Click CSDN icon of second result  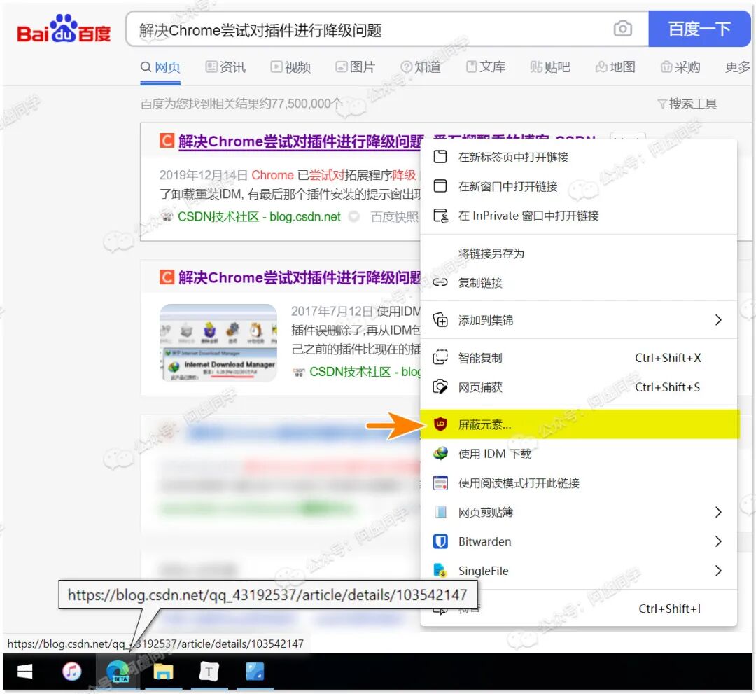[x=167, y=277]
